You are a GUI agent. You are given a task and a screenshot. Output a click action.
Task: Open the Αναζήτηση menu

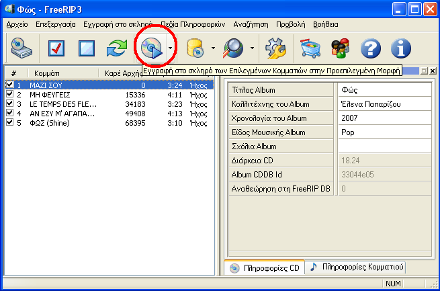coord(251,25)
